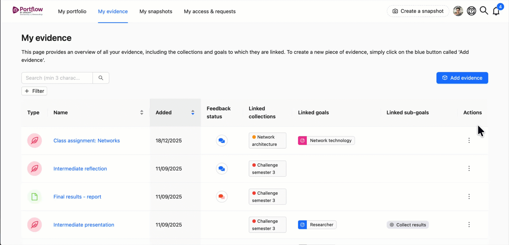509x245 pixels.
Task: Click Challenge semester 3 tag in Intermediate reflection row
Action: pyautogui.click(x=268, y=169)
